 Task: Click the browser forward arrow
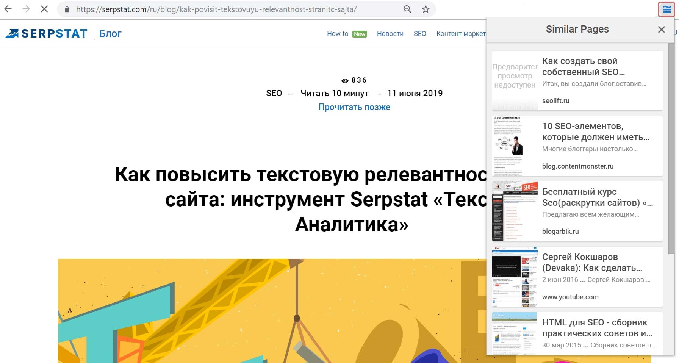click(26, 9)
